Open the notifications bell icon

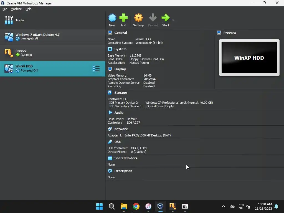coord(277,206)
